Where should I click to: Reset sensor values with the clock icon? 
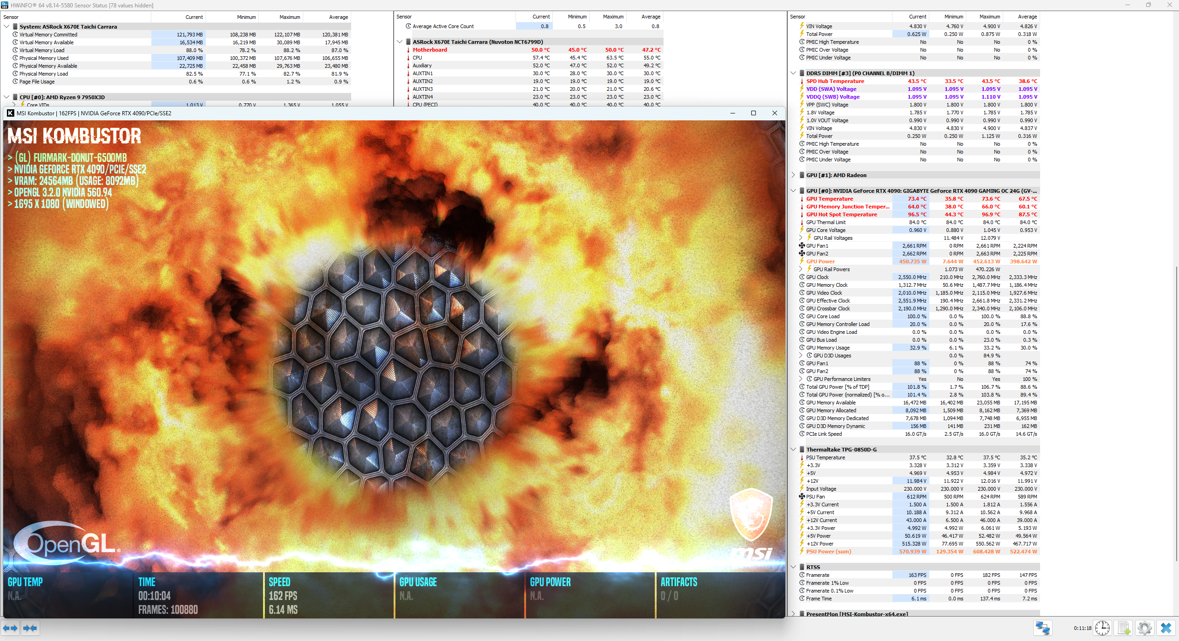1102,628
